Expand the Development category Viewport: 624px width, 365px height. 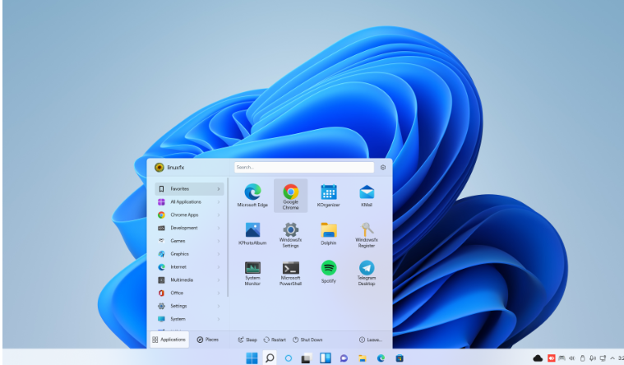tap(189, 228)
